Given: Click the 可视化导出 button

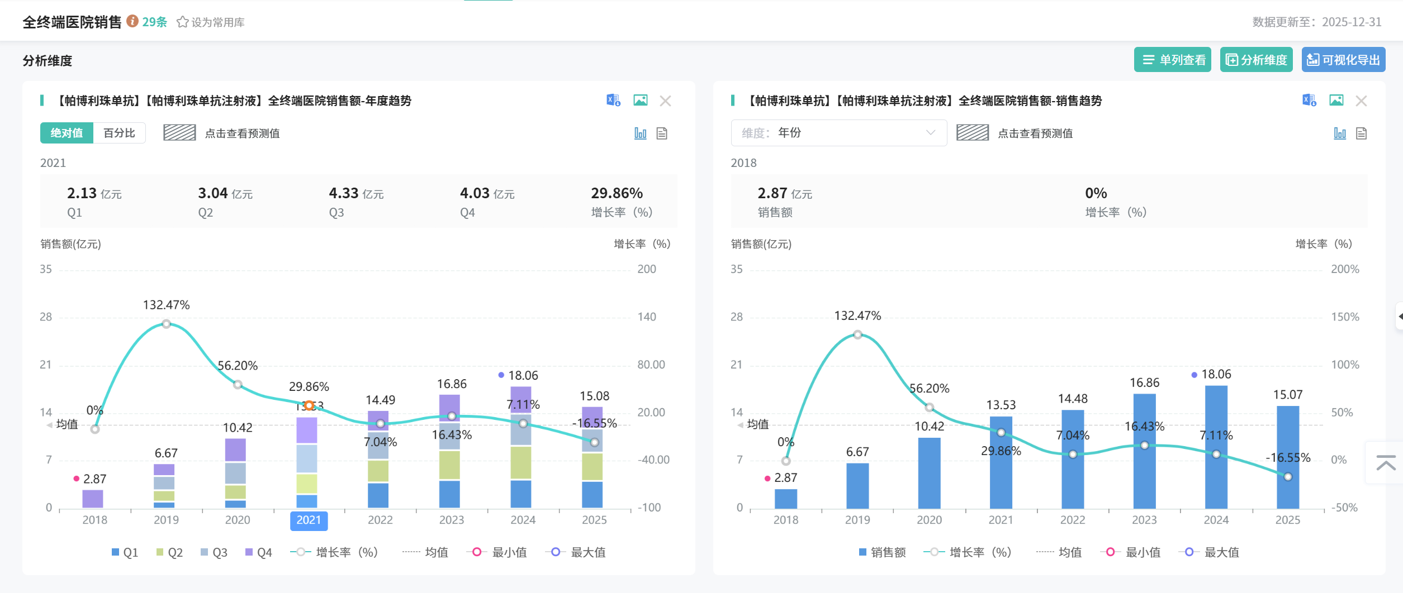Looking at the screenshot, I should pyautogui.click(x=1343, y=60).
